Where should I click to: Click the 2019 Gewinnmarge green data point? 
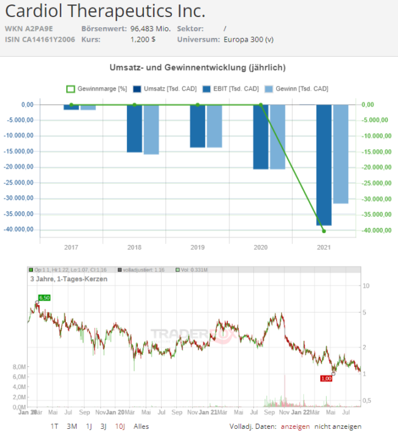pos(198,105)
